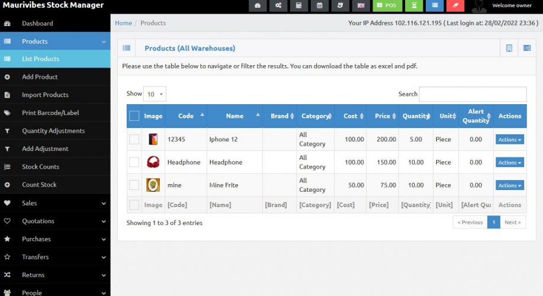The height and width of the screenshot is (296, 543).
Task: Open Mine Frite product thumbnail
Action: (x=153, y=185)
